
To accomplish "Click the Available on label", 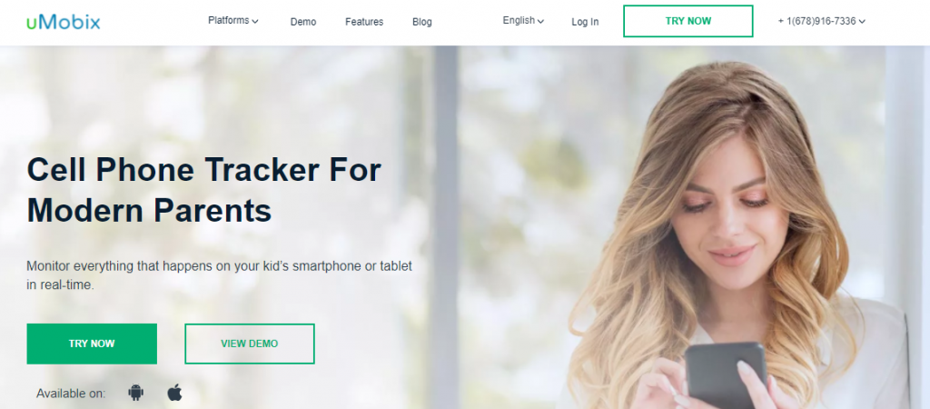I will pyautogui.click(x=71, y=393).
